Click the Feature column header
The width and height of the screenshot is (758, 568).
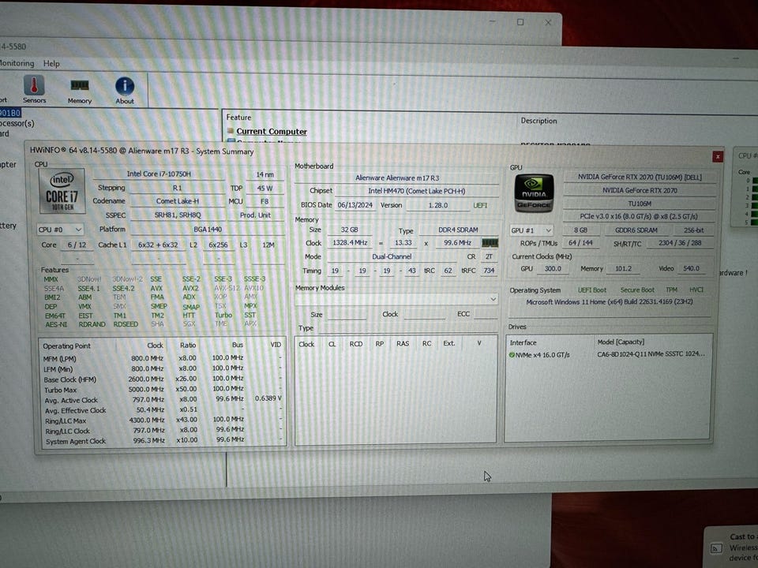click(x=238, y=118)
